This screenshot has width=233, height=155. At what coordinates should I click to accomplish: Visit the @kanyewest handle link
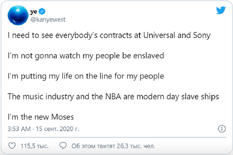[x=48, y=20]
